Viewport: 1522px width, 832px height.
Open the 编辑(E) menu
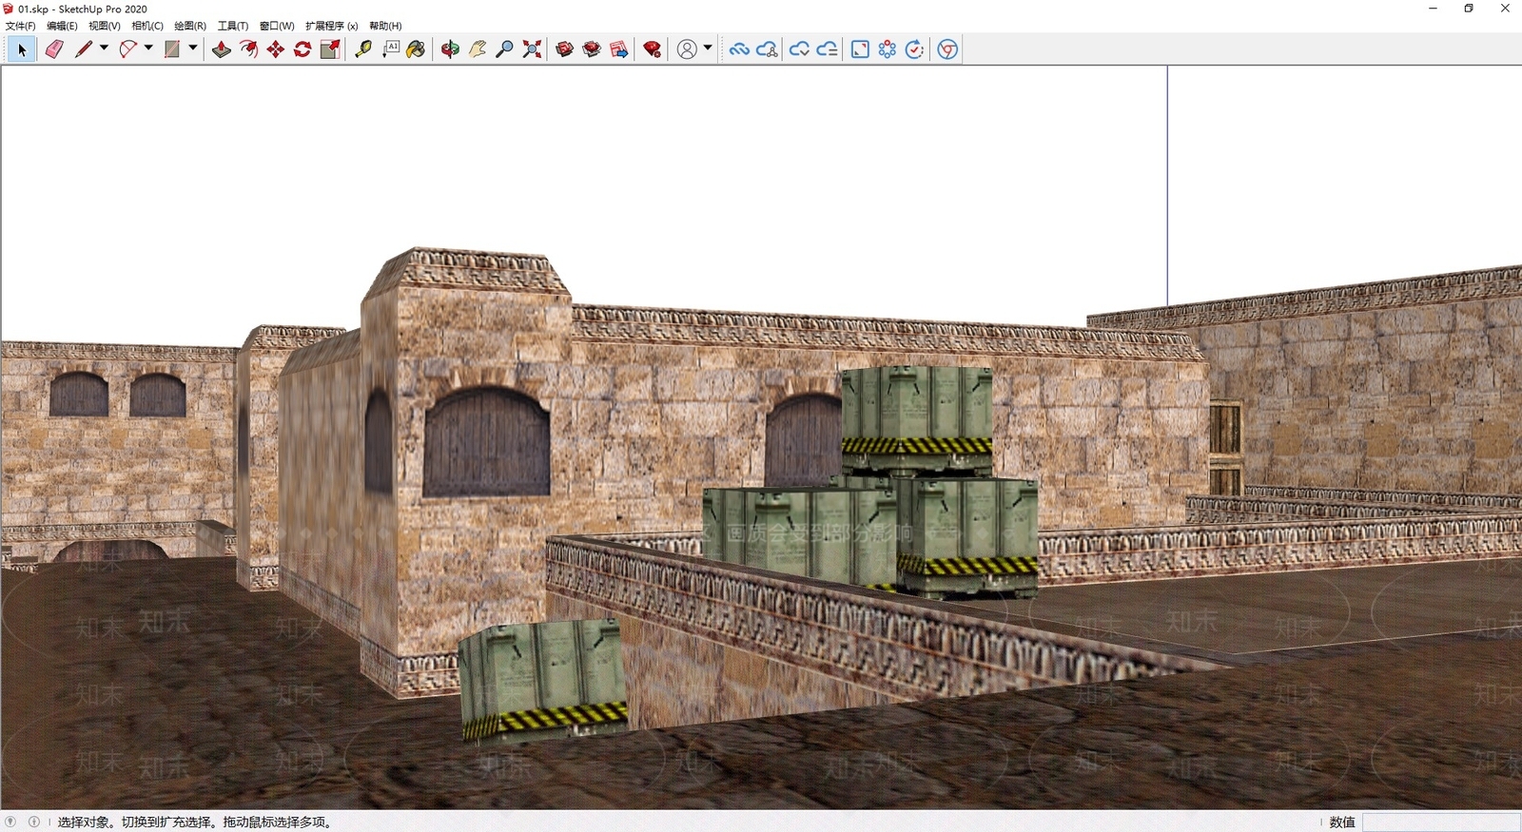(x=62, y=26)
